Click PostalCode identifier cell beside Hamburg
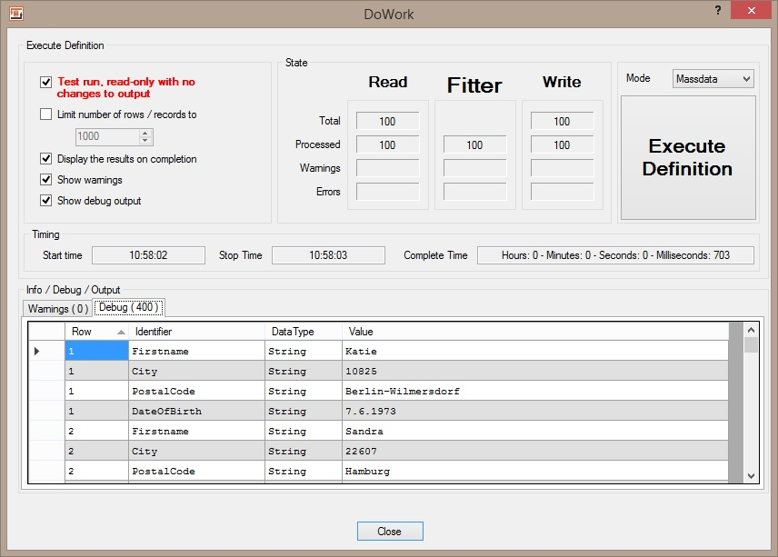 pos(196,472)
